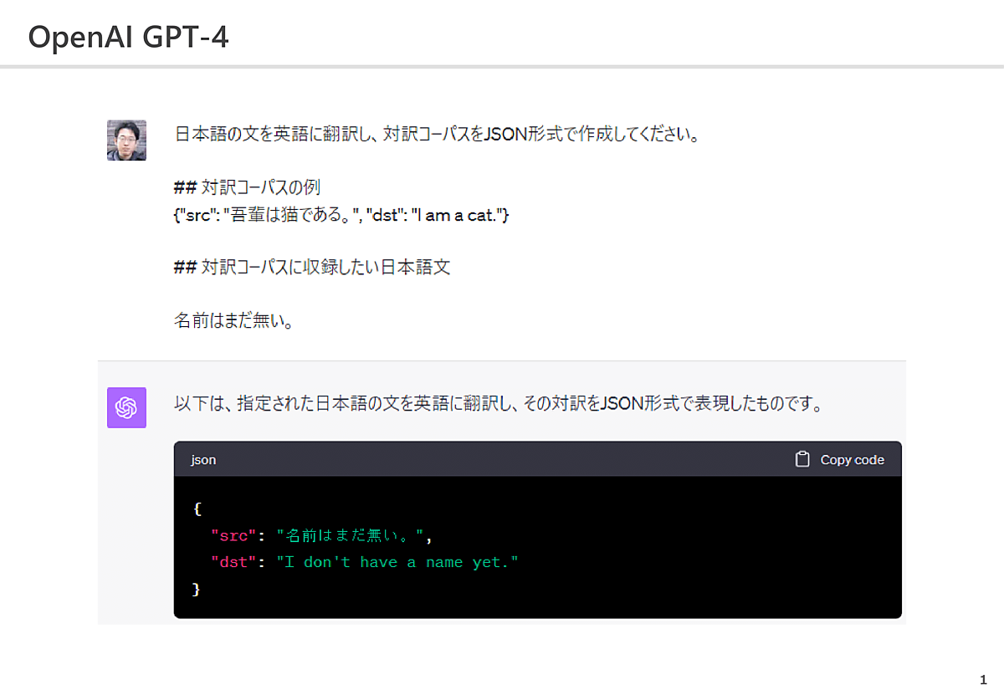Viewport: 1004px width, 695px height.
Task: Click the prompt sentence 名前はまだ無い。
Action: (x=233, y=319)
